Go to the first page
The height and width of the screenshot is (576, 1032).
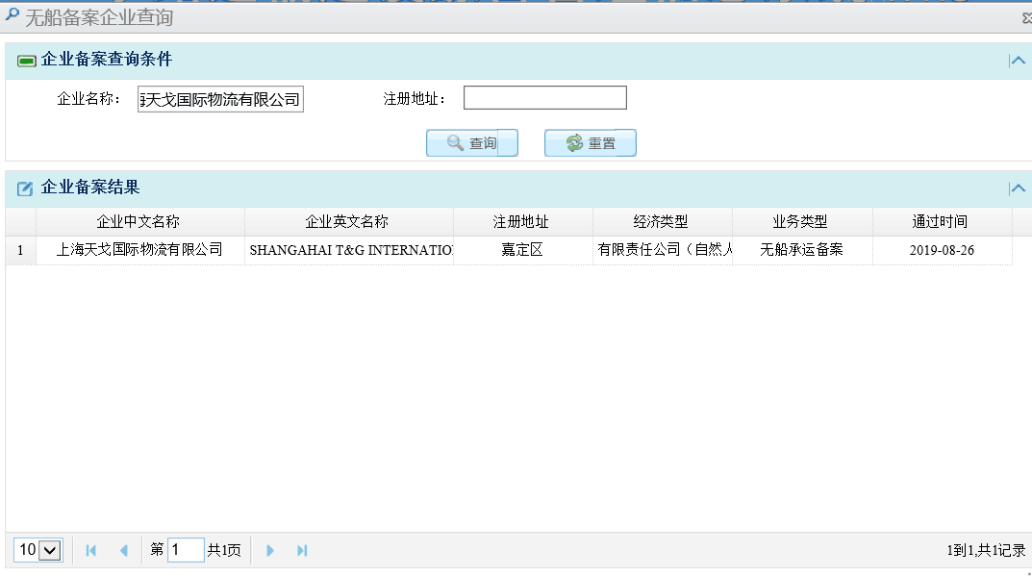90,550
